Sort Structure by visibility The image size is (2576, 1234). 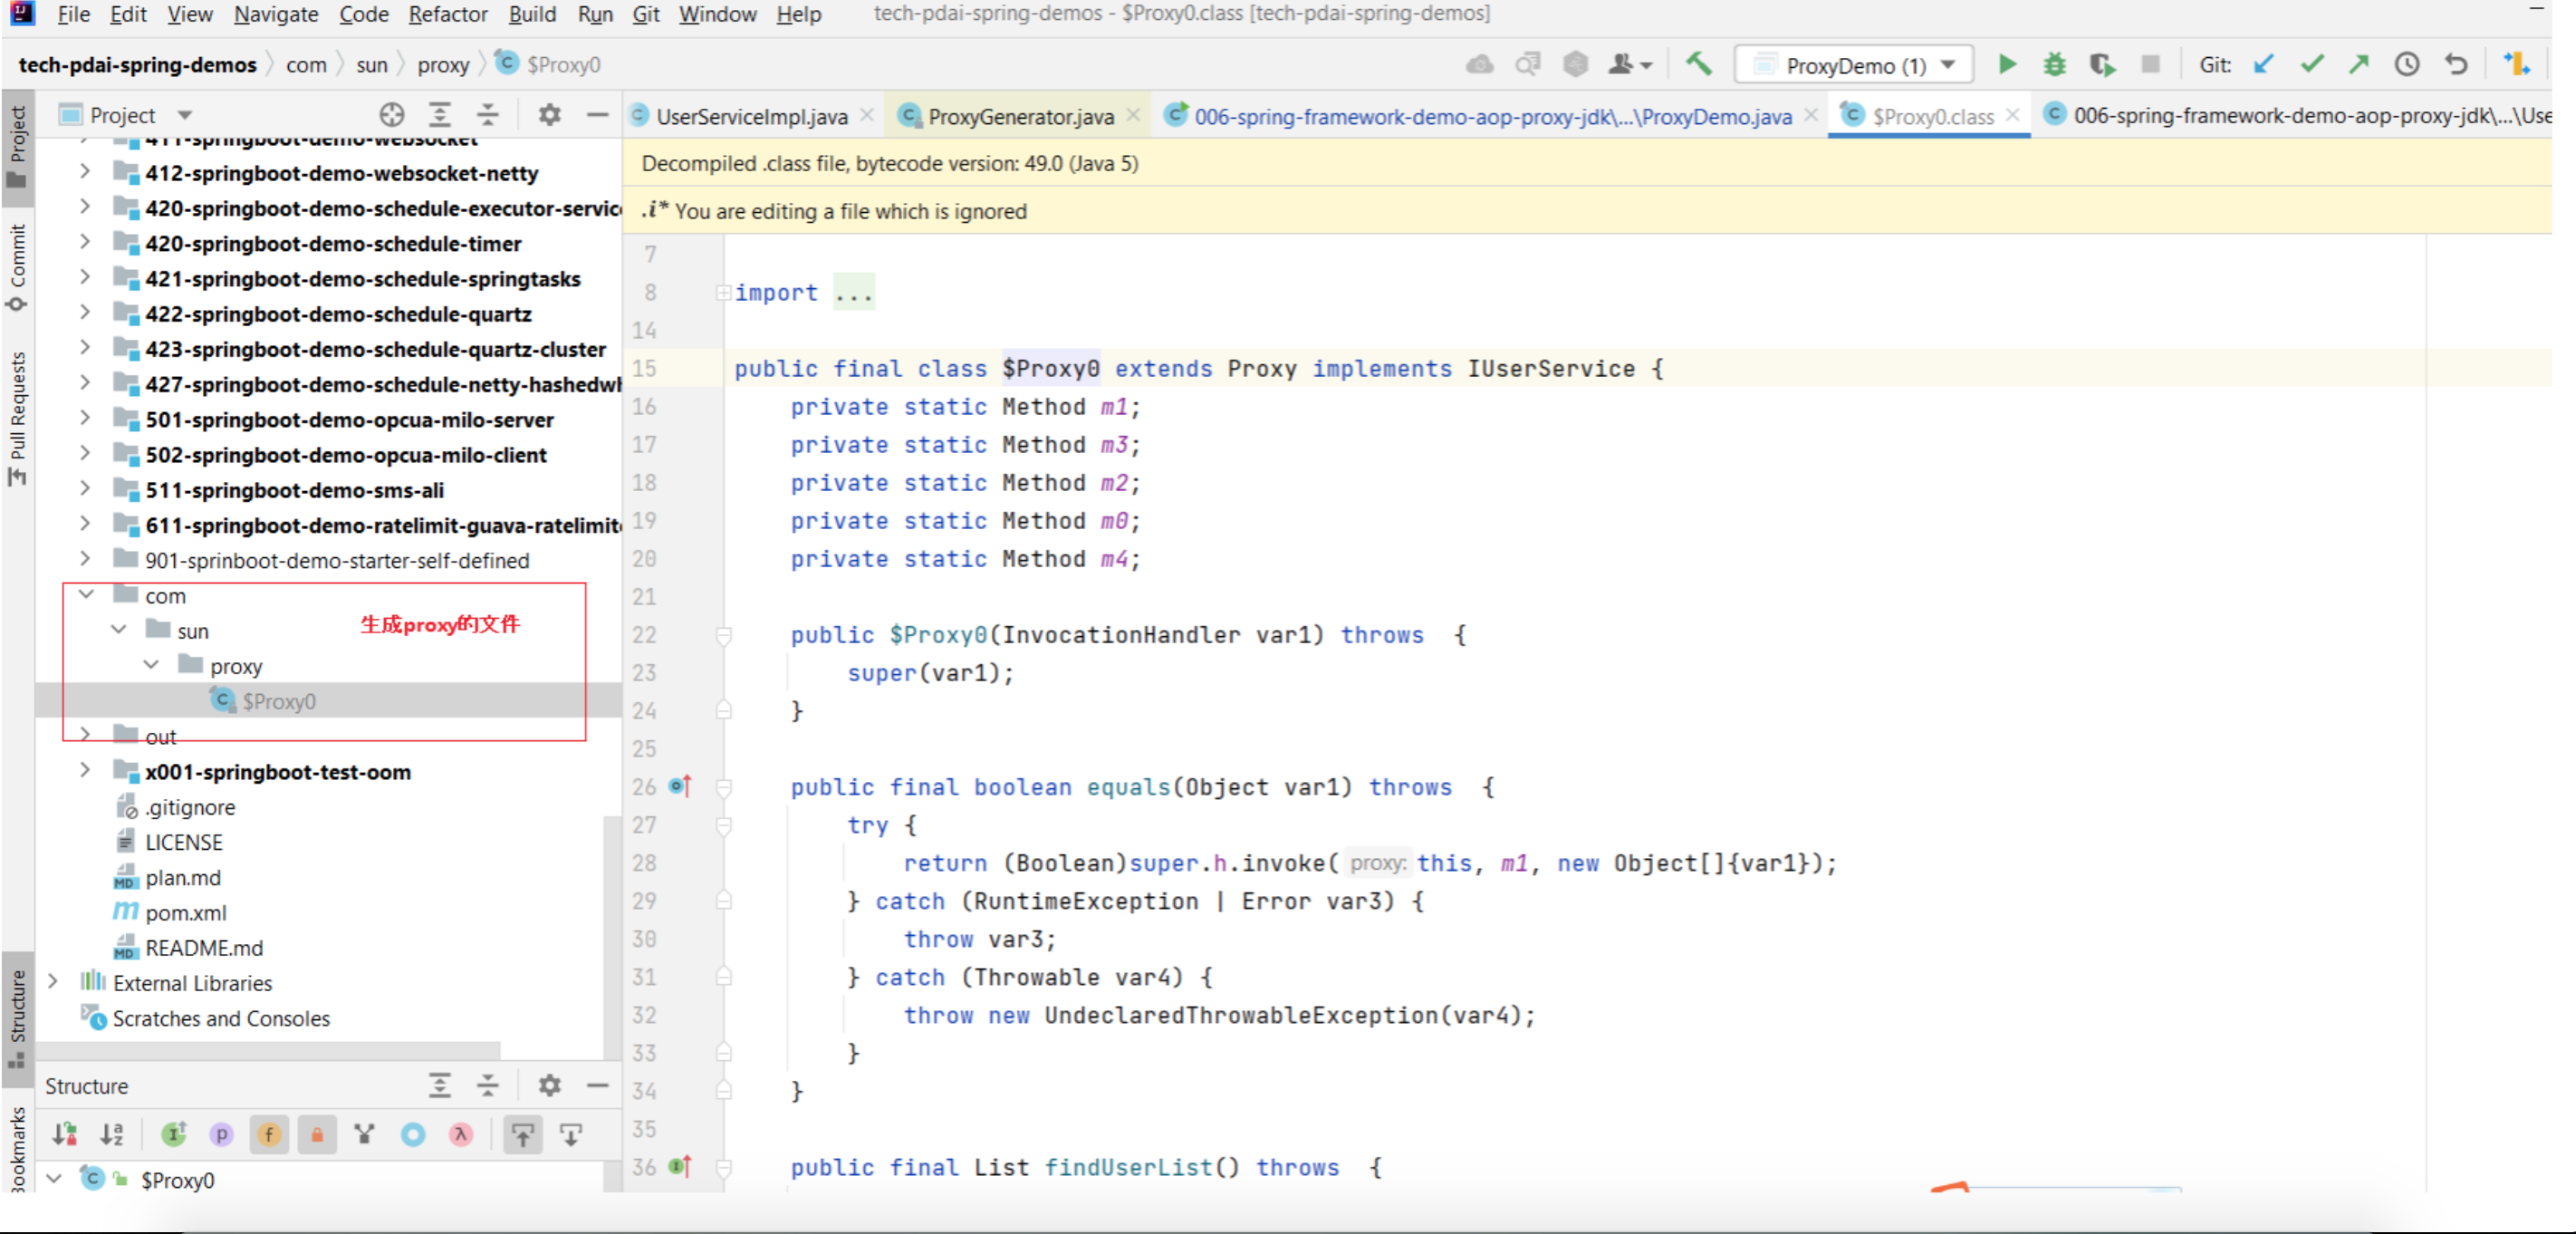tap(65, 1134)
